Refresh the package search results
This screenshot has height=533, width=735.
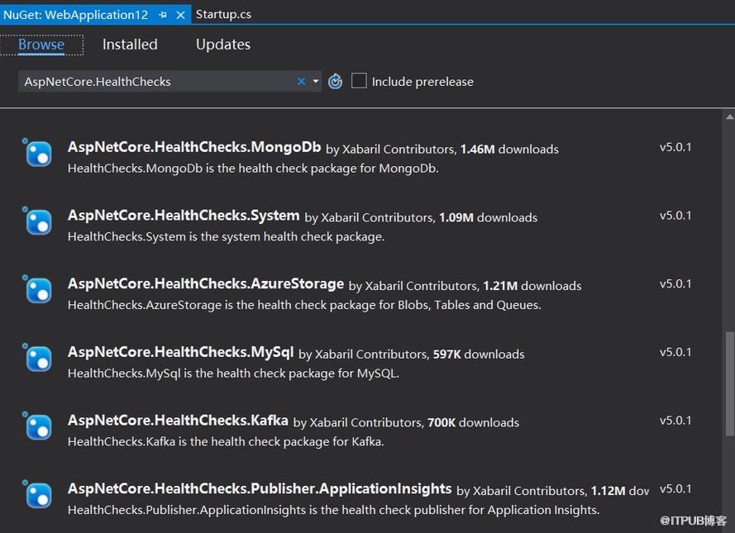335,82
